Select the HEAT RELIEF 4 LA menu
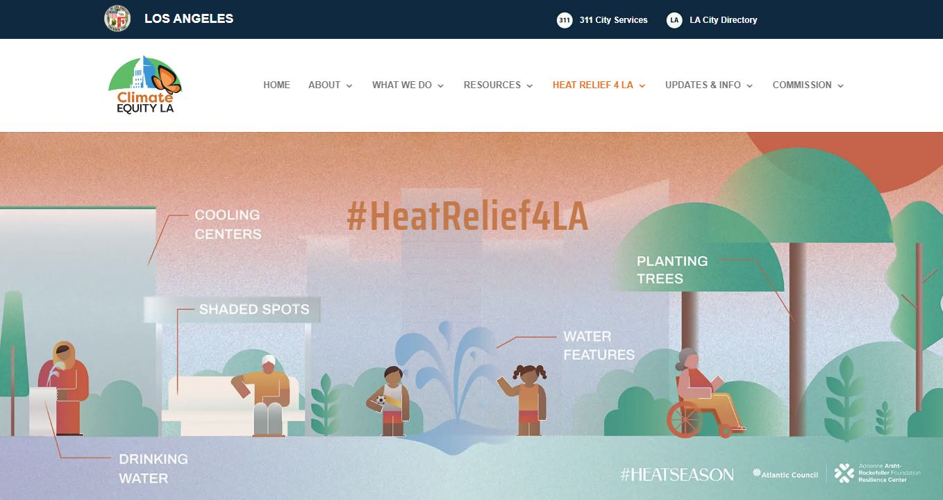This screenshot has height=500, width=943. (x=593, y=85)
